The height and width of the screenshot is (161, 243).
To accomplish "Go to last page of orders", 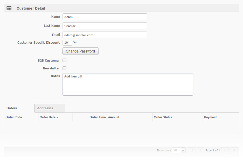I will click(x=234, y=150).
